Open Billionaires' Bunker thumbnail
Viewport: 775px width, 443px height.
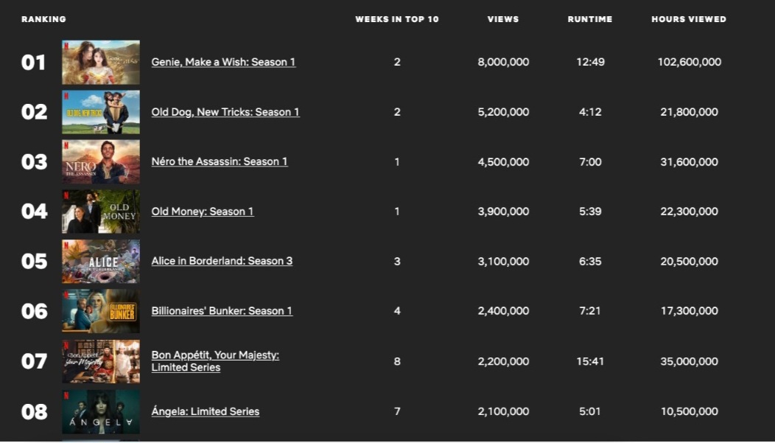[x=101, y=311]
